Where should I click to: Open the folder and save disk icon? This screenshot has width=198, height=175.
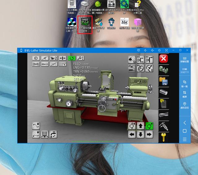pos(164,81)
